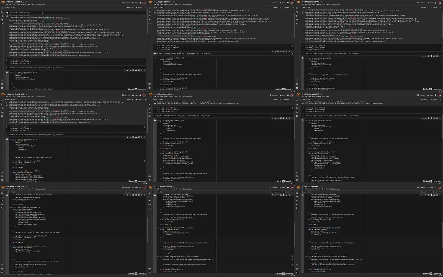Click + Code button in top-left frame
The image size is (443, 277).
click(x=8, y=7)
